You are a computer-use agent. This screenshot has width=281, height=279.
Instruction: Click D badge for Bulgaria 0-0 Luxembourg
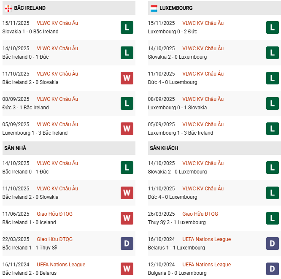[273, 269]
